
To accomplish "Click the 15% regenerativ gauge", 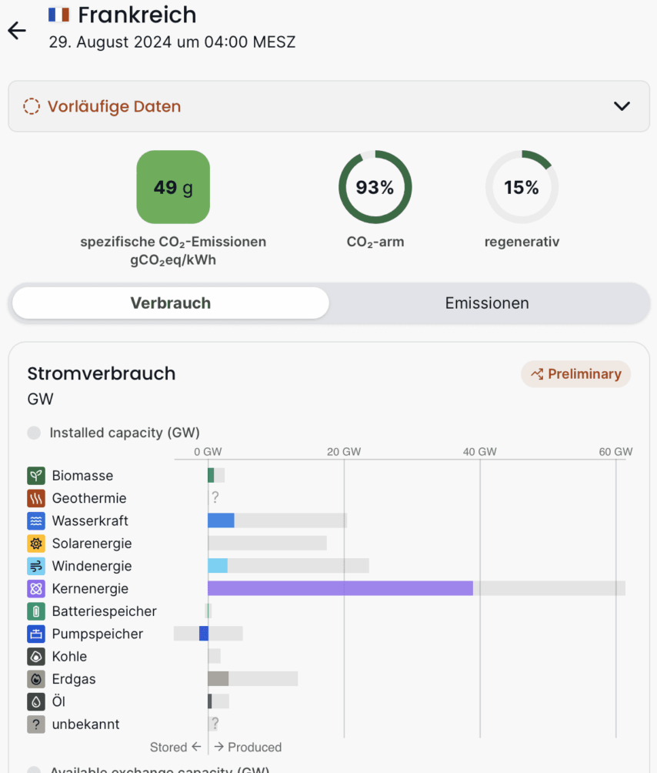I will 522,187.
